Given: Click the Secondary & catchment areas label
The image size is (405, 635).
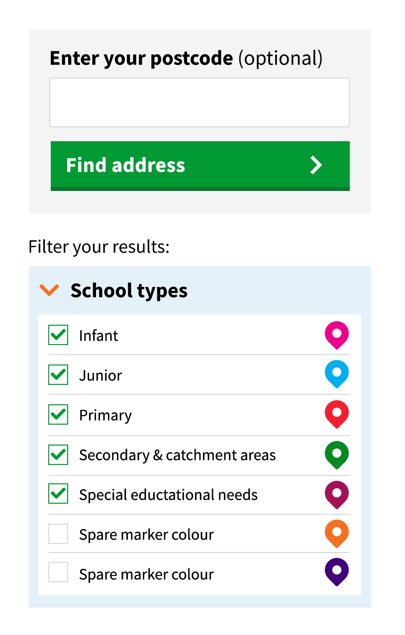Looking at the screenshot, I should (x=177, y=455).
